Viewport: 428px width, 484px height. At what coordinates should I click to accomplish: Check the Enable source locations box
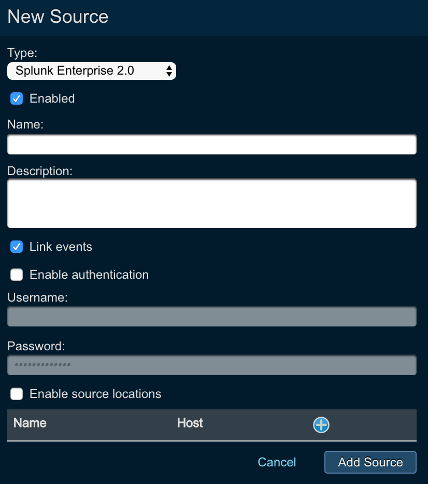17,394
